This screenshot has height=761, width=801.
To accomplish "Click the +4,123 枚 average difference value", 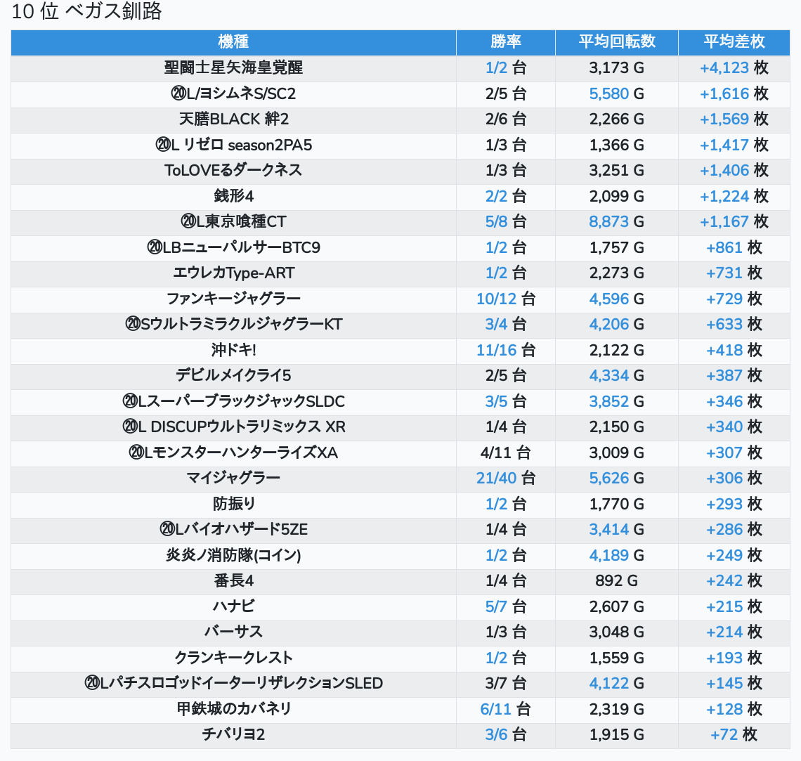I will (734, 68).
